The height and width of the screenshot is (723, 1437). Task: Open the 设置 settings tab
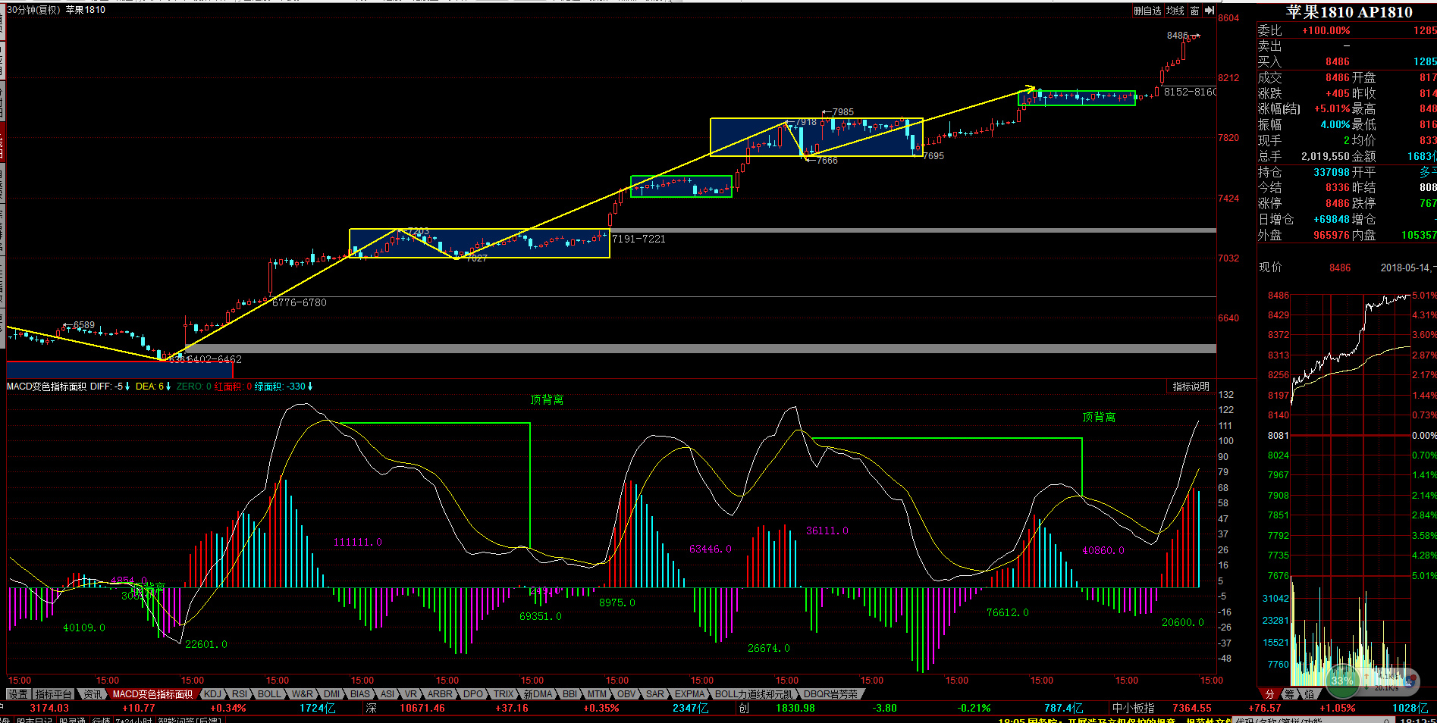(x=18, y=694)
